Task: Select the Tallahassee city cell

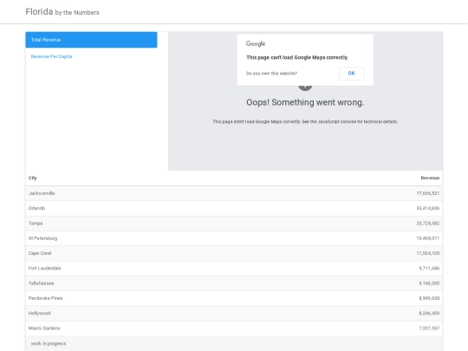Action: 42,283
